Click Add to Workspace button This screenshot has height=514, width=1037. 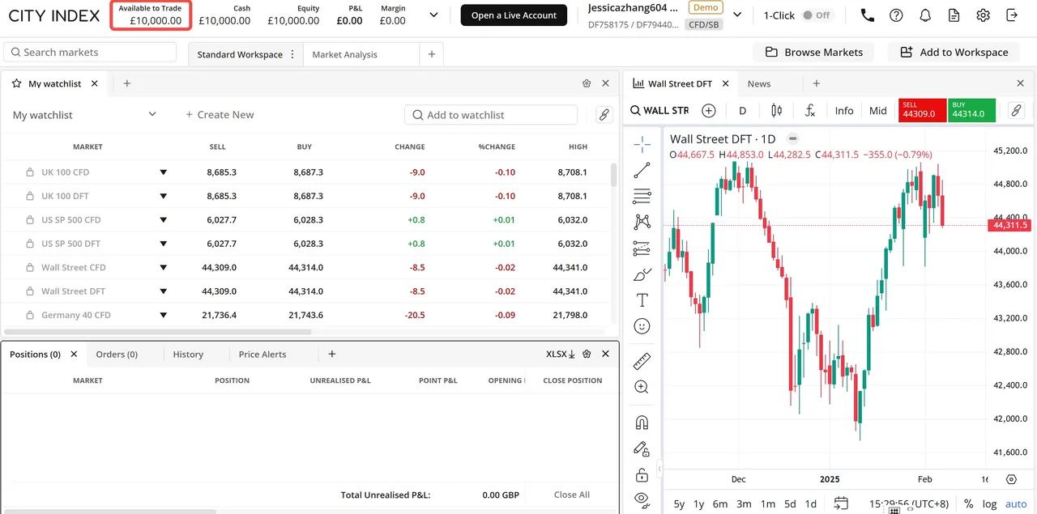pyautogui.click(x=954, y=52)
